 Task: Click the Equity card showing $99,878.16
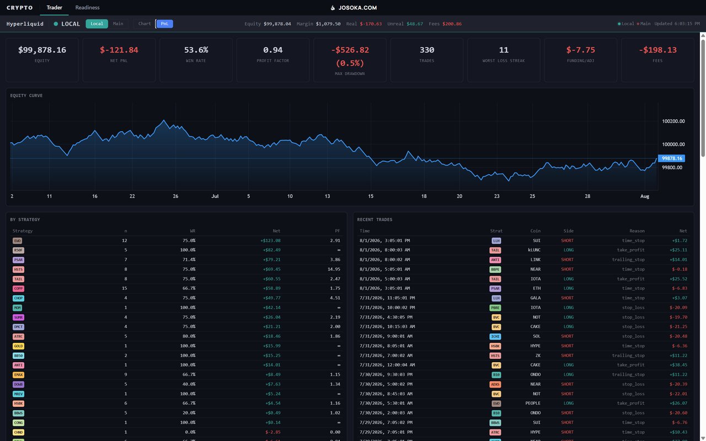point(42,60)
